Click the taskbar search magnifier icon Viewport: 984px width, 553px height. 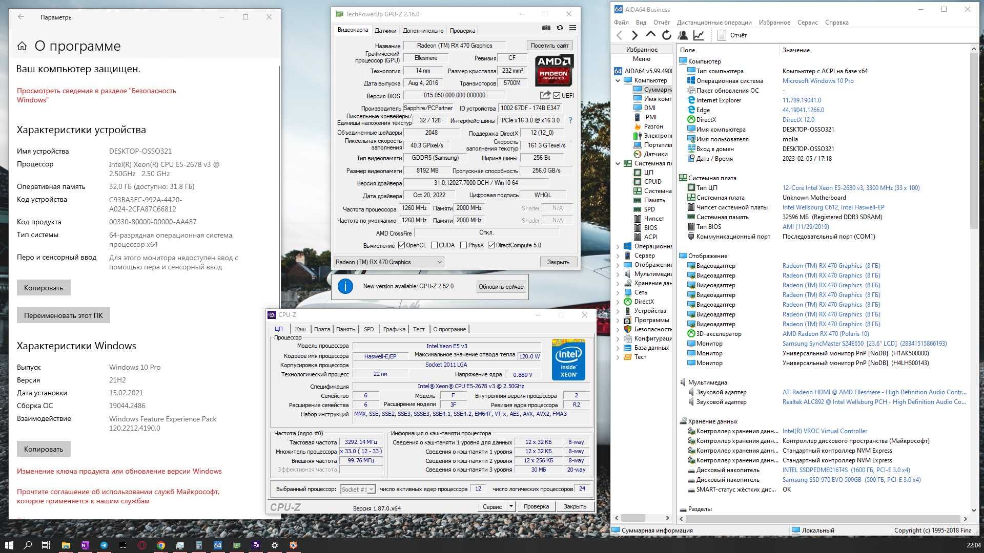click(x=28, y=545)
